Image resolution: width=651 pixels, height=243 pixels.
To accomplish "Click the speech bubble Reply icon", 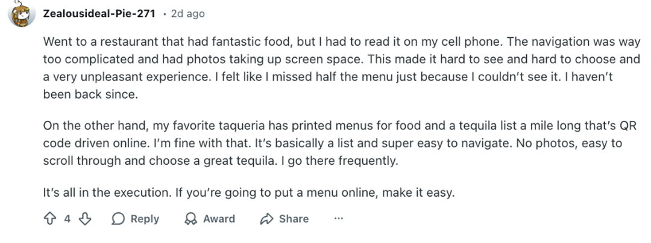I will [119, 219].
